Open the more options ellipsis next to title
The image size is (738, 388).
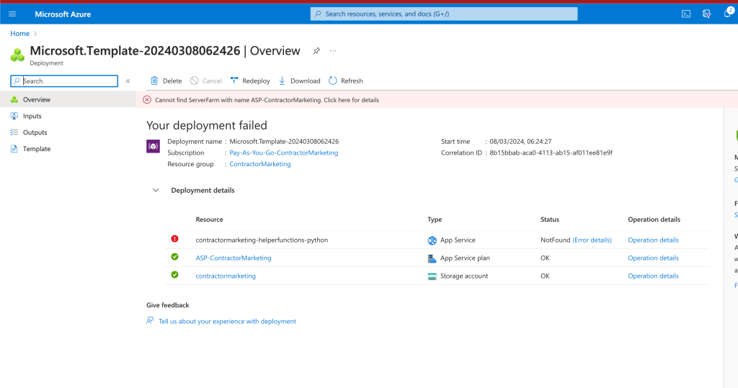[333, 51]
